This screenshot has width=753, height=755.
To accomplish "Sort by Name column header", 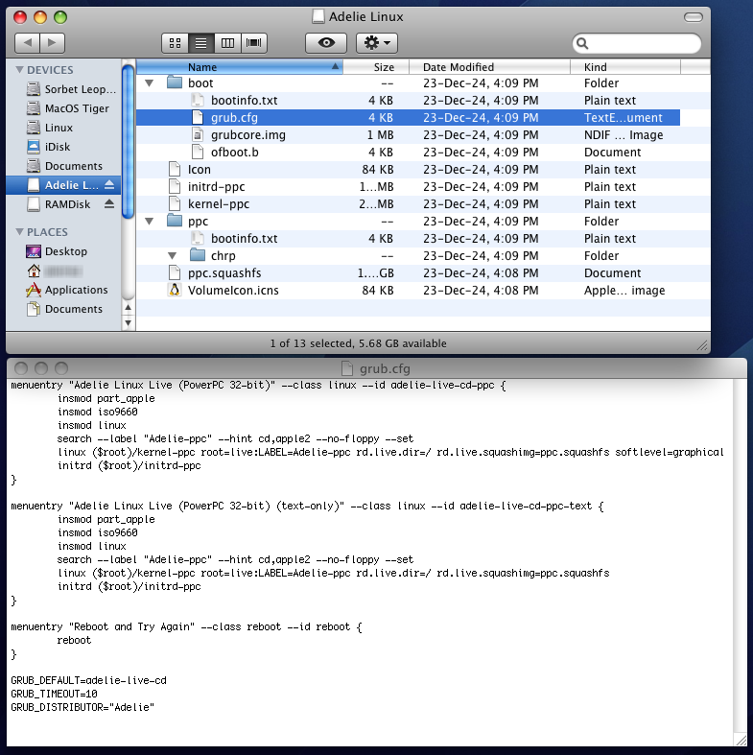I will 240,67.
